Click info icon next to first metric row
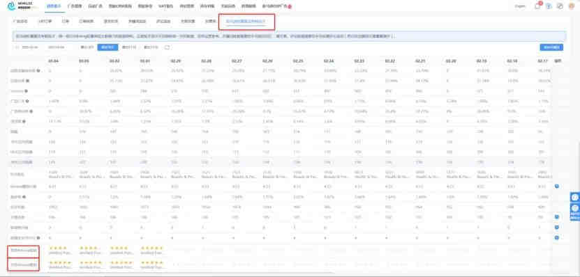 38,70
